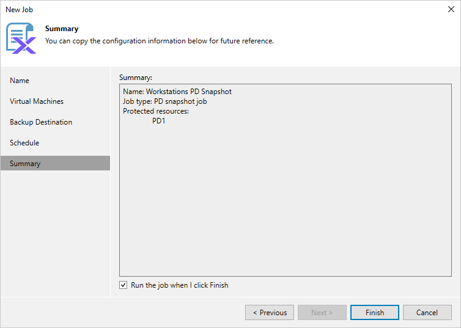Click the job name line in summary
461x328 pixels.
(x=177, y=92)
